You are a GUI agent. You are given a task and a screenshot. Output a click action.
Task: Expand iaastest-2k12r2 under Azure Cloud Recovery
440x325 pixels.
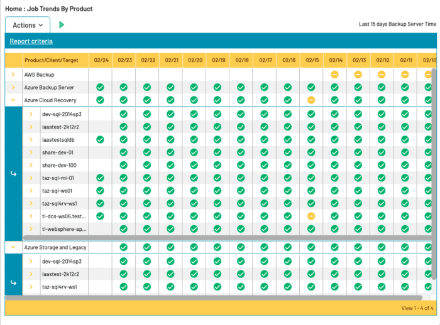pos(31,127)
